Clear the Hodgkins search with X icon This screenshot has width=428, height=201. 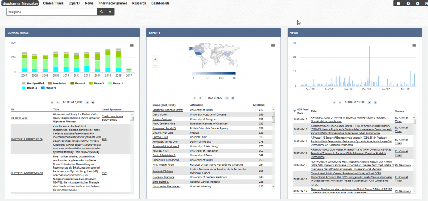click(110, 12)
